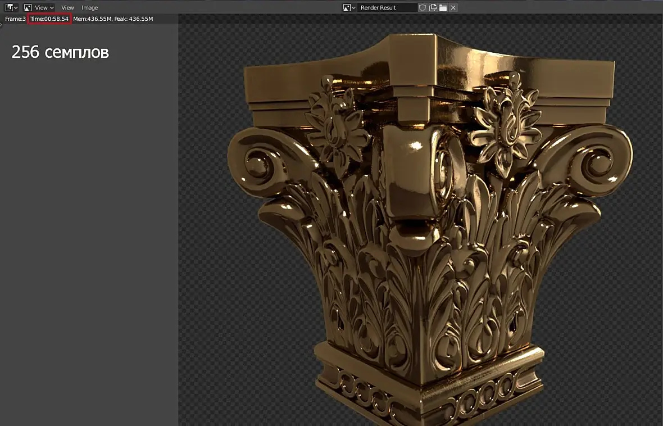This screenshot has height=426, width=663.
Task: Expand the hidden toolbar arrow at left edge
Action: [x=2, y=25]
